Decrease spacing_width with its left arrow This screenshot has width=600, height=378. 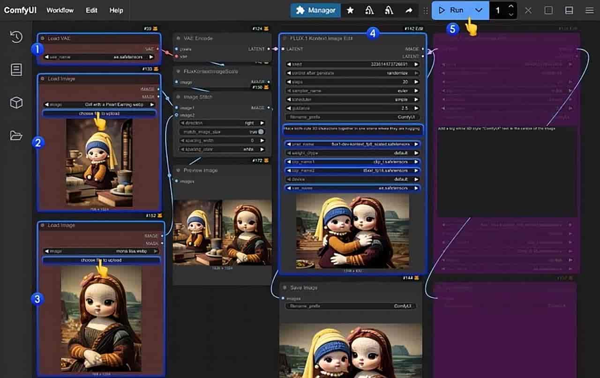point(181,141)
